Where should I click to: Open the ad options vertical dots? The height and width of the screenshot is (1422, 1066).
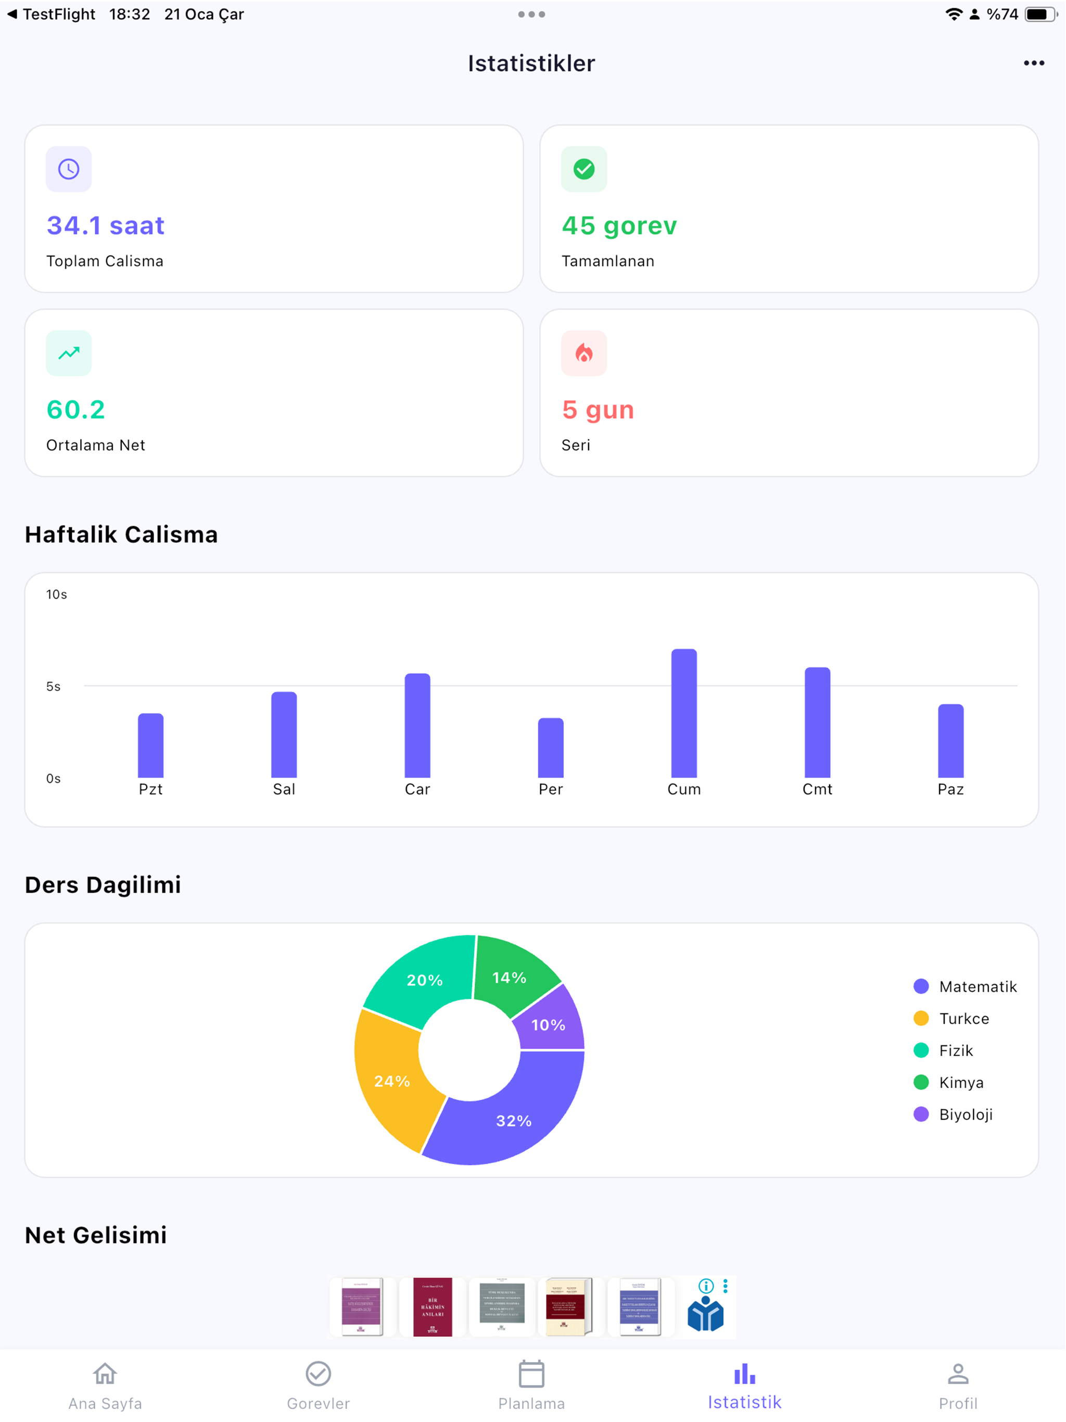click(725, 1286)
